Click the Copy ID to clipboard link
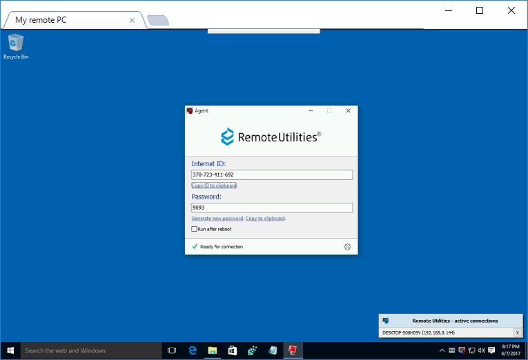The image size is (528, 360). coord(214,186)
